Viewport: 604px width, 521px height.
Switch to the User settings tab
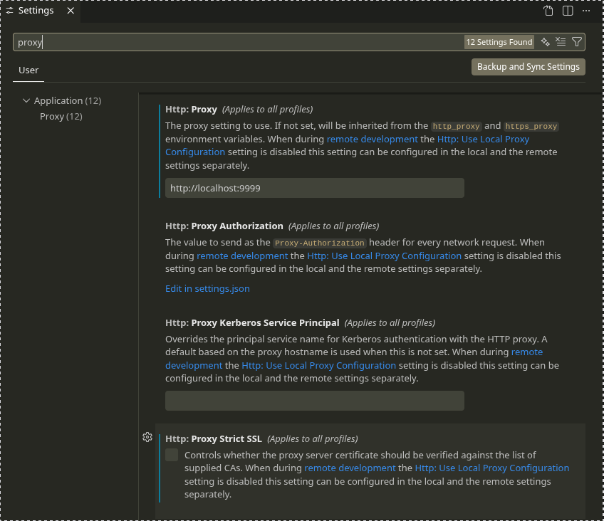point(28,70)
